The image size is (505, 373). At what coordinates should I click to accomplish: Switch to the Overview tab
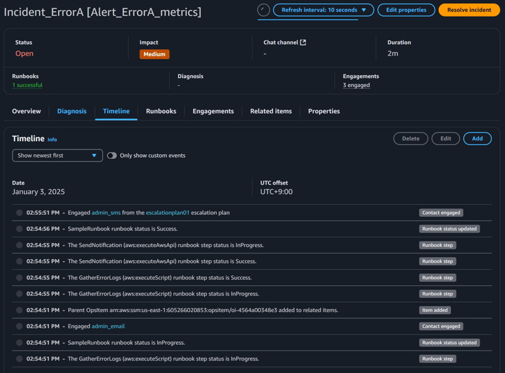[26, 111]
